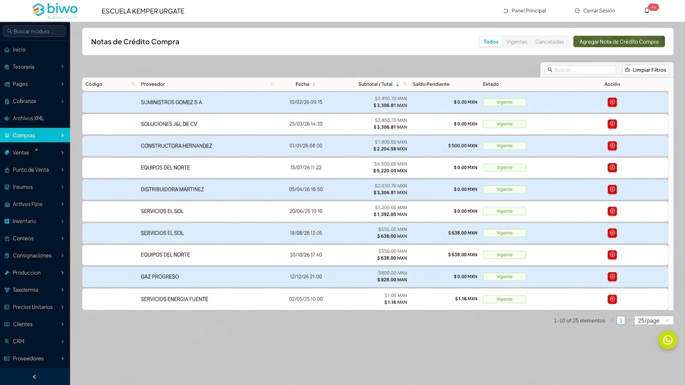Click the Saldo Pendiente column header
Viewport: 685px width, 385px height.
pyautogui.click(x=431, y=84)
